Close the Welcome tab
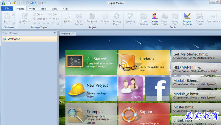This screenshot has height=125, width=221. (73, 33)
